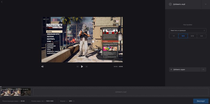210x104 pixels.
Task: Click the Экспорт button
Action: [201, 101]
